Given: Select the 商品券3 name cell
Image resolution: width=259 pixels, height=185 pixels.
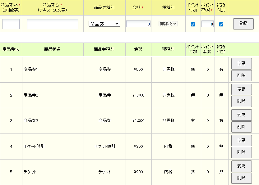Looking at the screenshot, I should pos(53,121).
